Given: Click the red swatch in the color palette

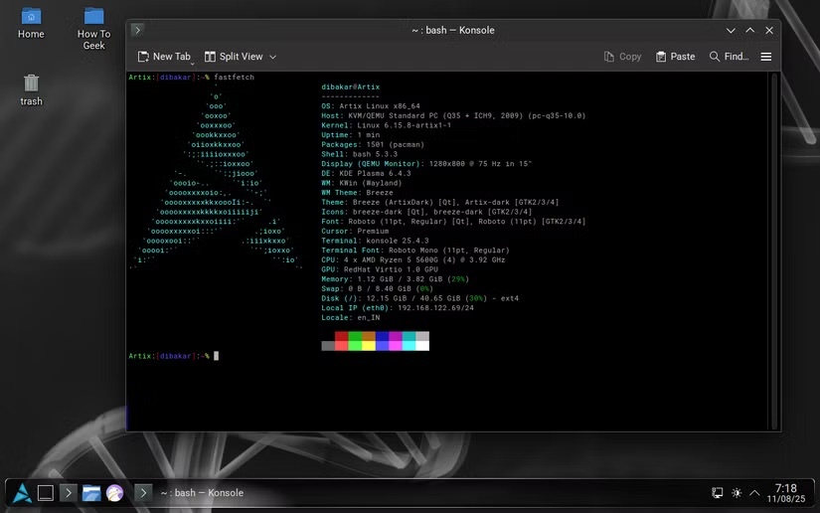Looking at the screenshot, I should [x=342, y=336].
